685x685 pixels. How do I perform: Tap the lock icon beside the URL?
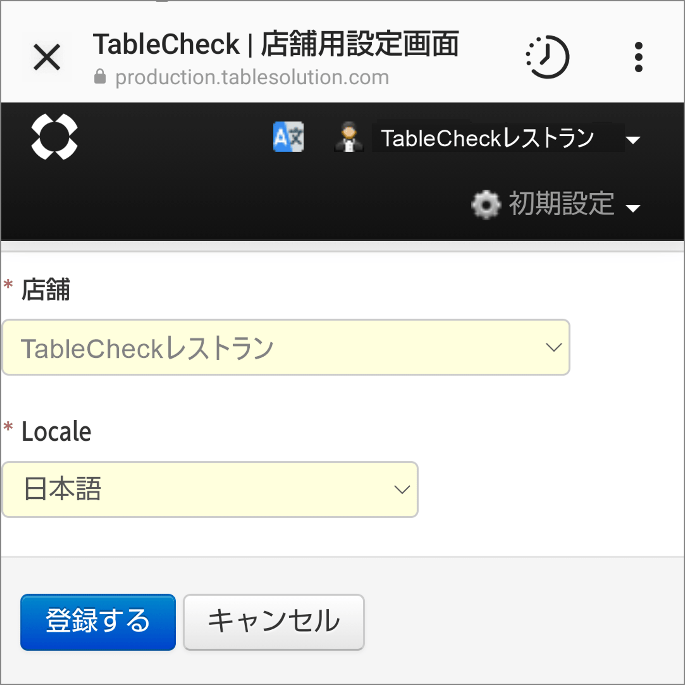[x=100, y=77]
